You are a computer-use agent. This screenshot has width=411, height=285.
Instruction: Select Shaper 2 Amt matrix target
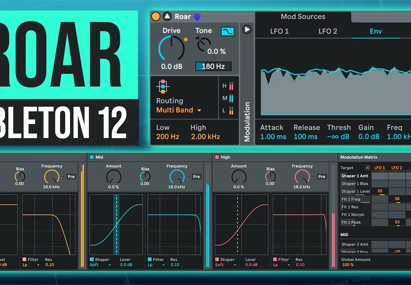point(355,244)
